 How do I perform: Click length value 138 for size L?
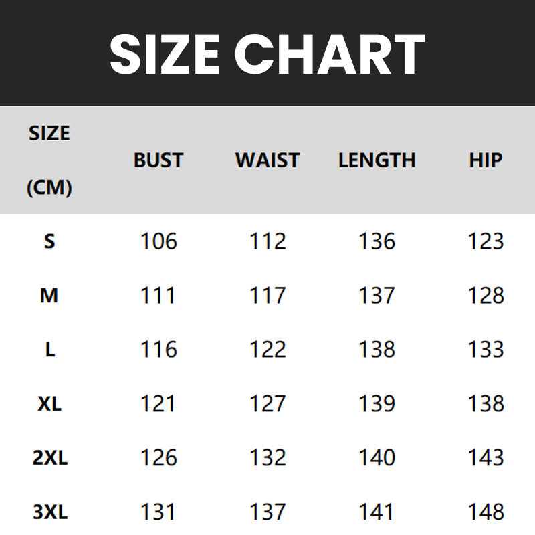[x=377, y=350]
